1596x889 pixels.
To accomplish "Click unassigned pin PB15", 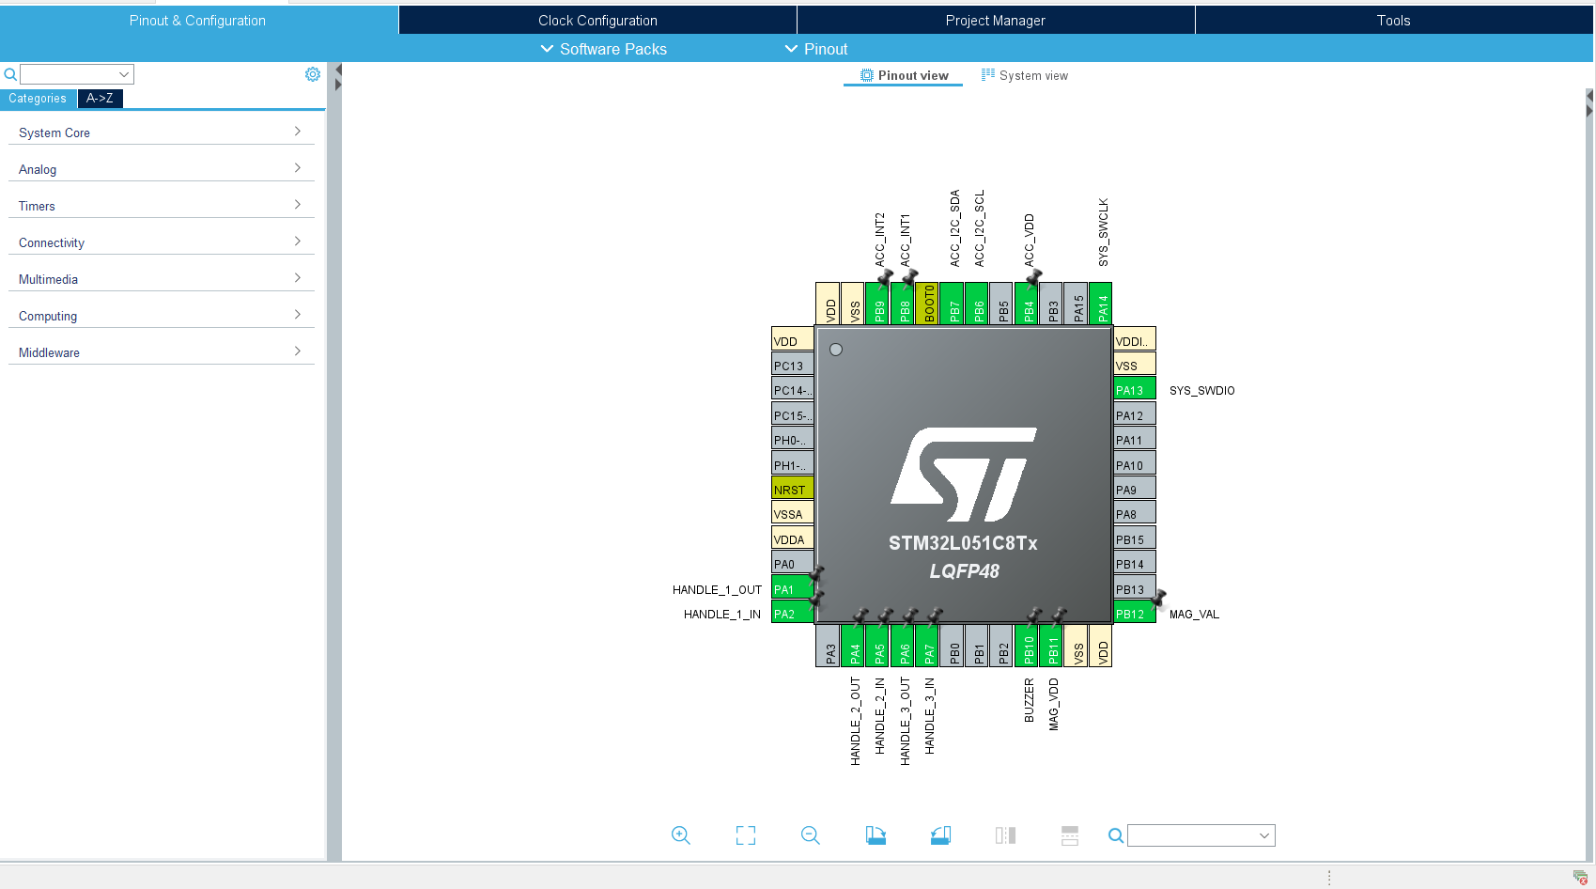I will 1135,538.
